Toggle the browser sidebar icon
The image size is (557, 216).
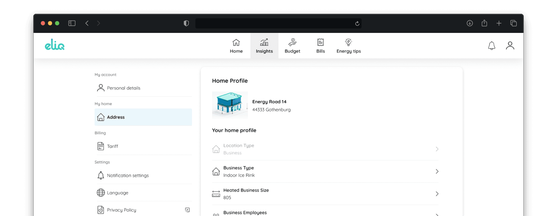pos(72,23)
